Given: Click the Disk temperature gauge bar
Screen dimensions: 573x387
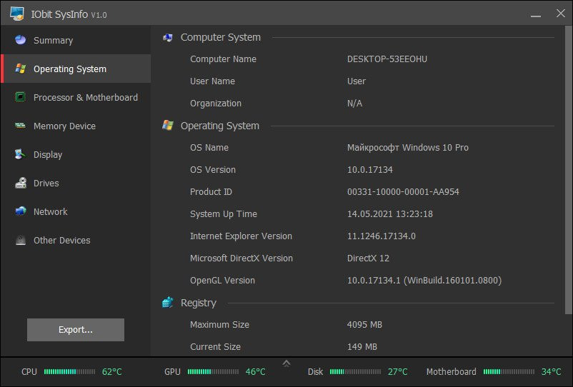Looking at the screenshot, I should (355, 372).
